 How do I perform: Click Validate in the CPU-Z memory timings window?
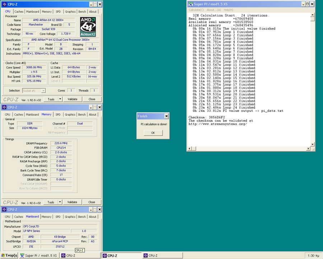pos(72,203)
